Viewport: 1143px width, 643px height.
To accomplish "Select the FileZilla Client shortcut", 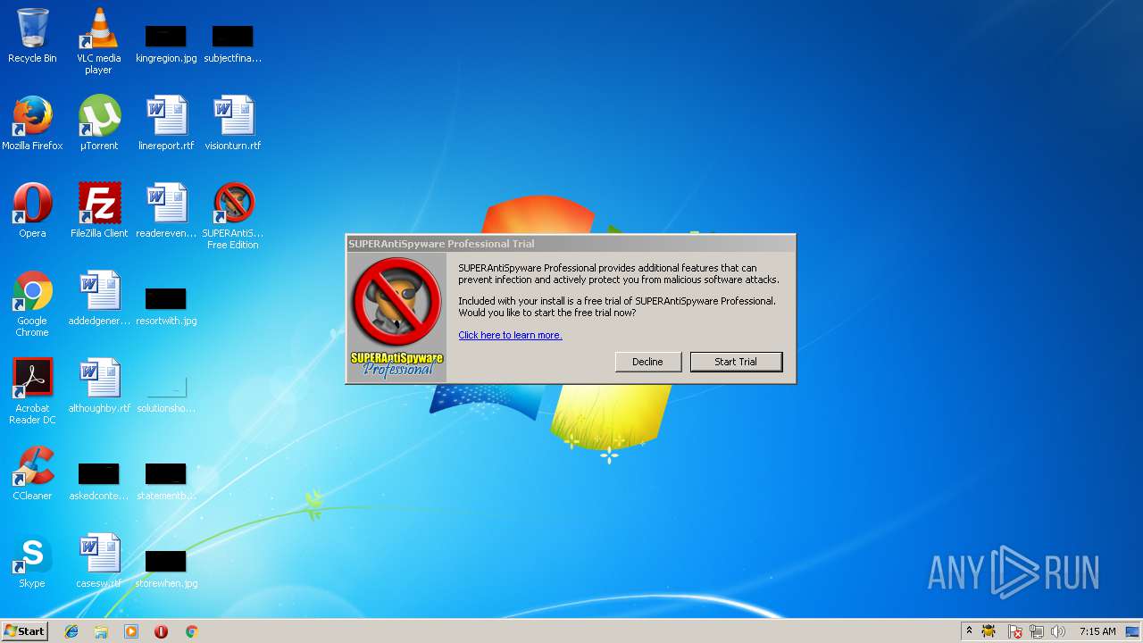I will click(x=99, y=211).
